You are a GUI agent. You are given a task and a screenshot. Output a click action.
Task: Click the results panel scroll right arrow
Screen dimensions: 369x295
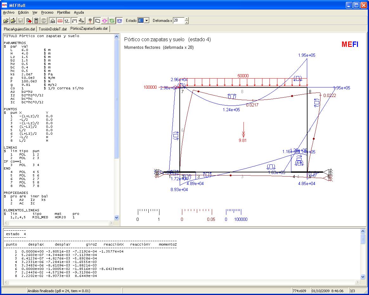358,282
